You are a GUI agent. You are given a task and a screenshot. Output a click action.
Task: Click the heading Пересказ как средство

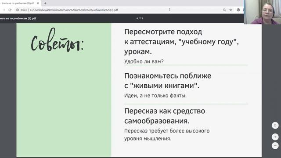pyautogui.click(x=165, y=111)
